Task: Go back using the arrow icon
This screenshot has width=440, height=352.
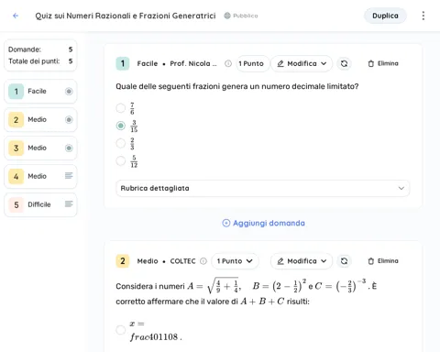Action: click(16, 16)
